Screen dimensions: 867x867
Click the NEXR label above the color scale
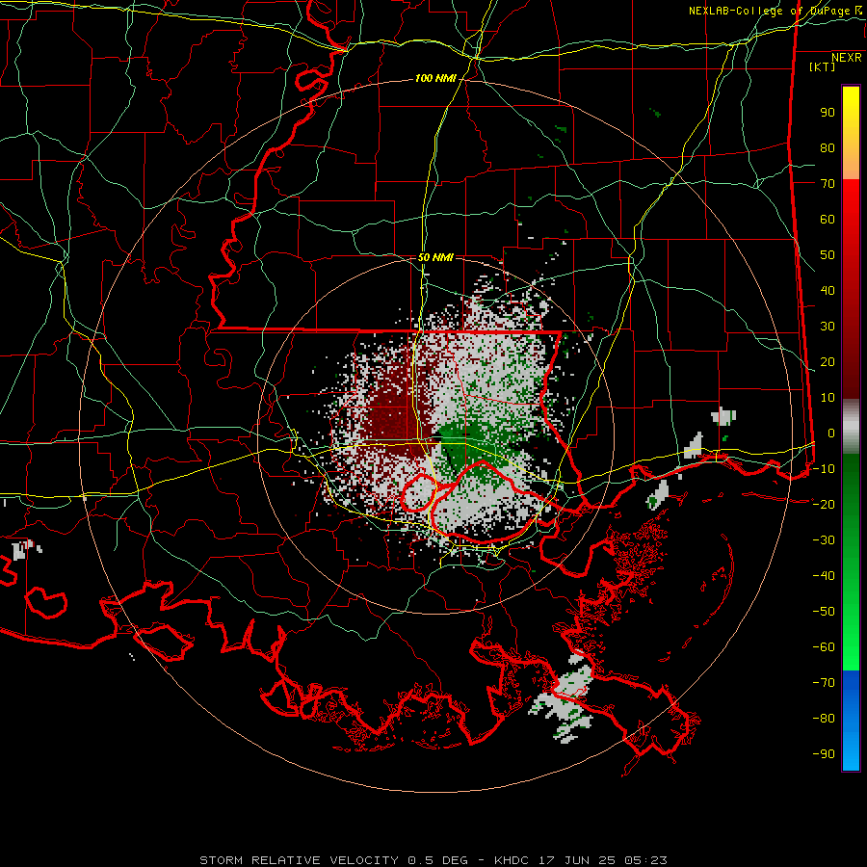click(x=847, y=58)
